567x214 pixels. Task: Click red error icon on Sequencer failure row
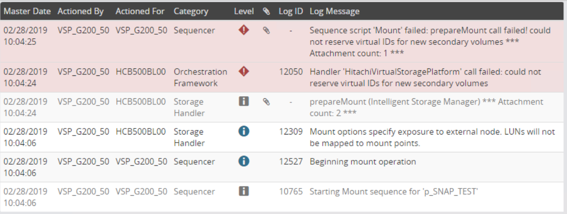[x=244, y=31]
